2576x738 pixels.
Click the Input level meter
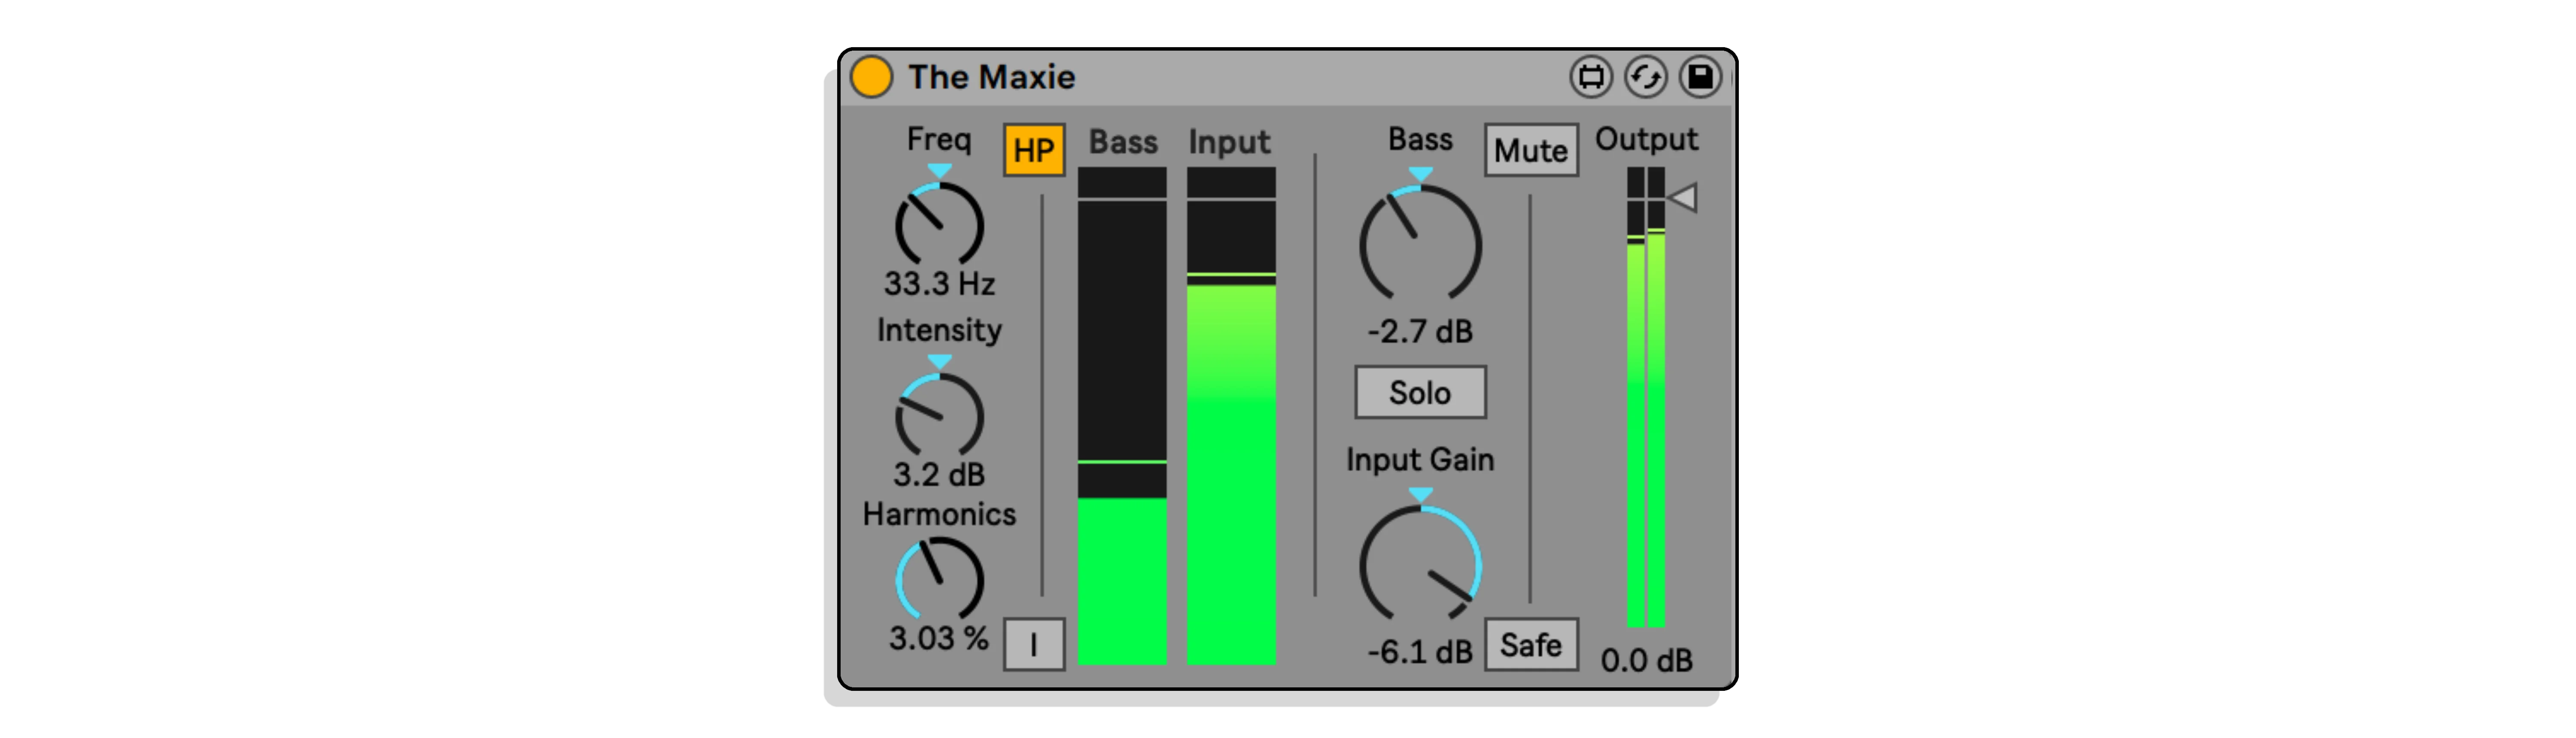1231,416
